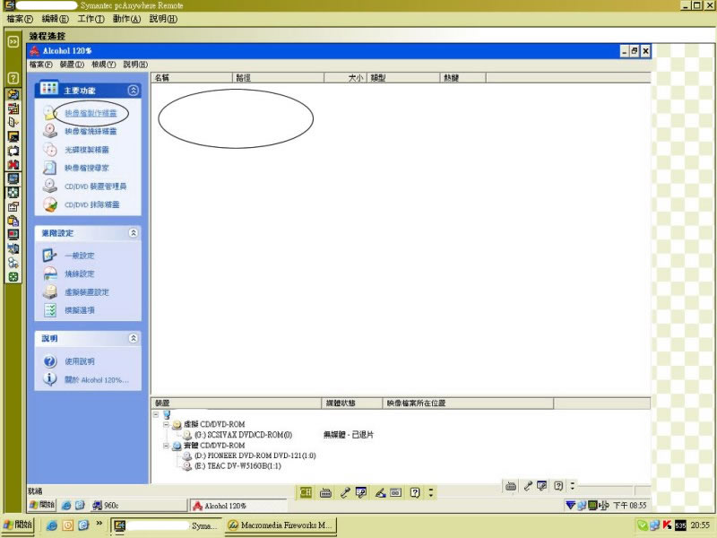Image resolution: width=717 pixels, height=538 pixels.
Task: Click the blue triangle icon in the remote tray
Action: [570, 505]
